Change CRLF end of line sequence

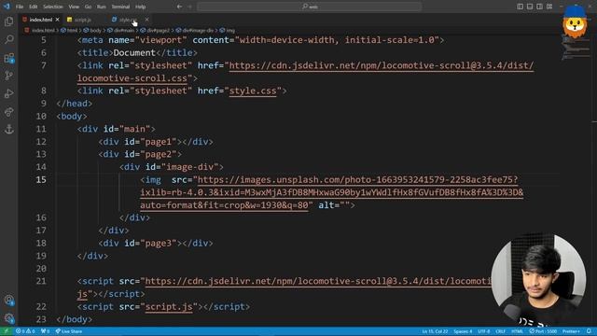500,331
